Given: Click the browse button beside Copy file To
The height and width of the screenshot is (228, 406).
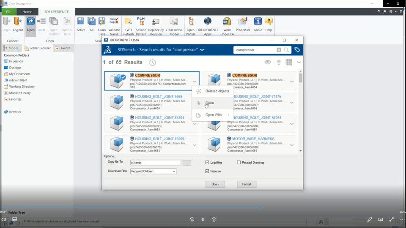Looking at the screenshot, I should point(187,163).
